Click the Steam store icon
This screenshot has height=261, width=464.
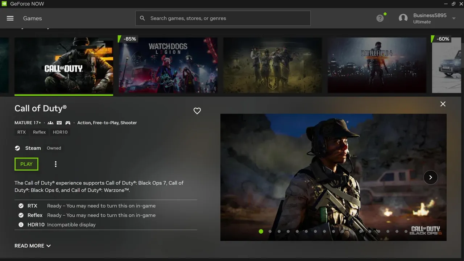[17, 148]
